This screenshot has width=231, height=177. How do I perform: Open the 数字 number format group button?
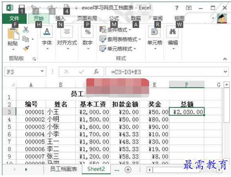pos(88,38)
